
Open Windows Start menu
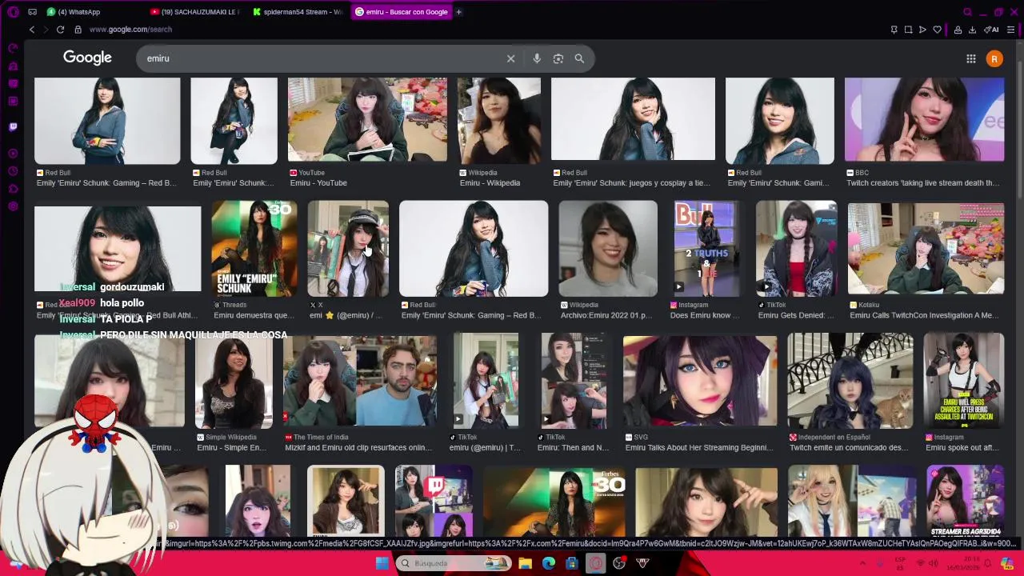[382, 563]
